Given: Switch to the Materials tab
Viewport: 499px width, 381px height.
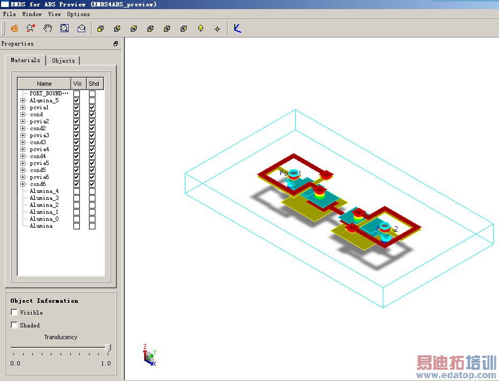Looking at the screenshot, I should coord(26,60).
